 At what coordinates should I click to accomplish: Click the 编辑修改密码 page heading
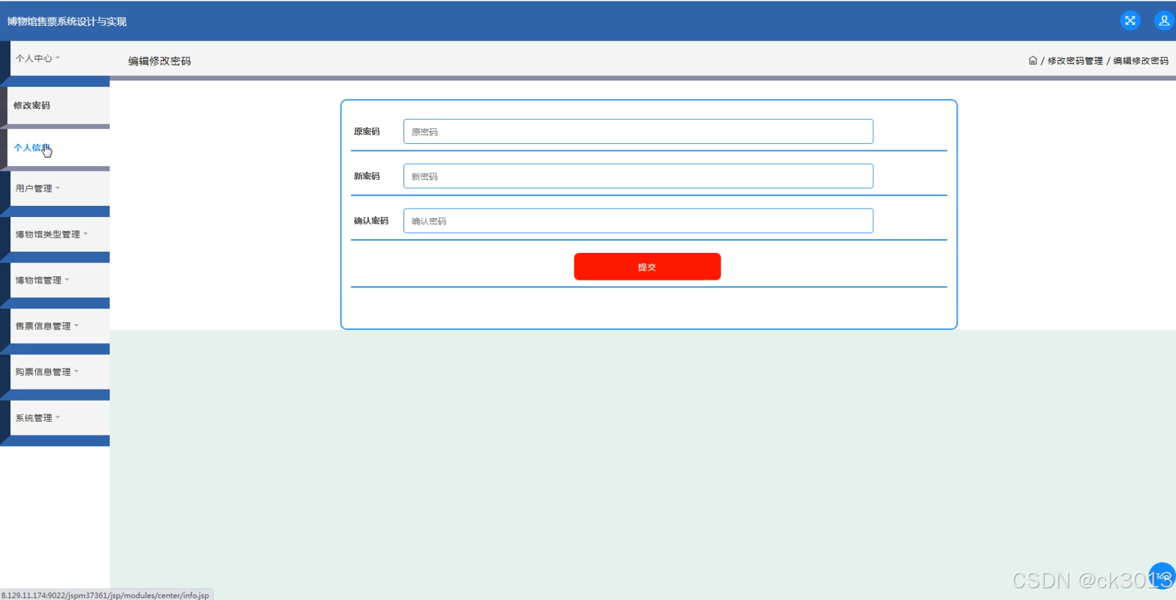(x=160, y=61)
